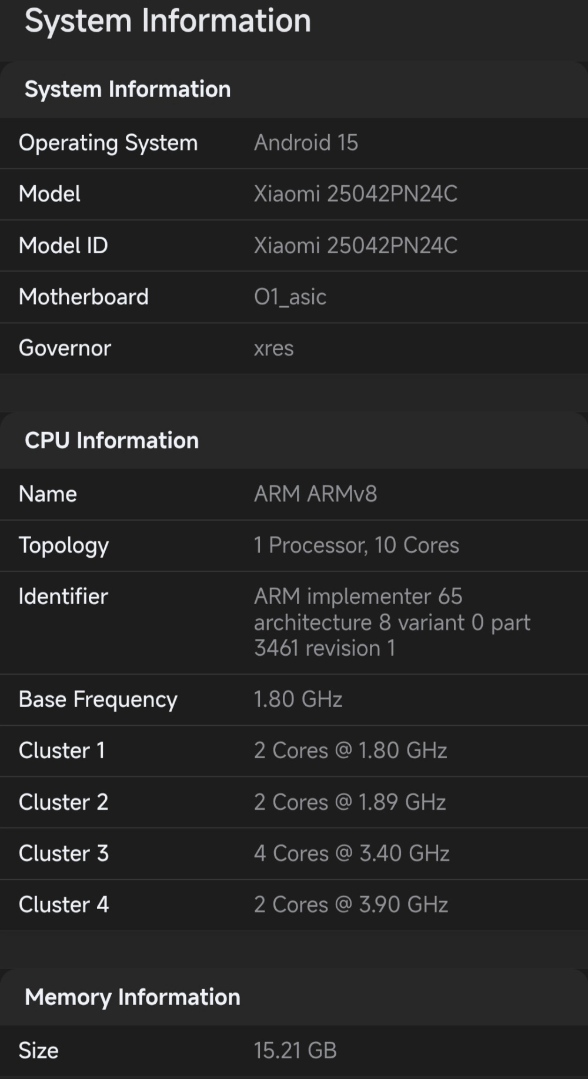
Task: Click the "Cluster 4" label
Action: tap(64, 904)
